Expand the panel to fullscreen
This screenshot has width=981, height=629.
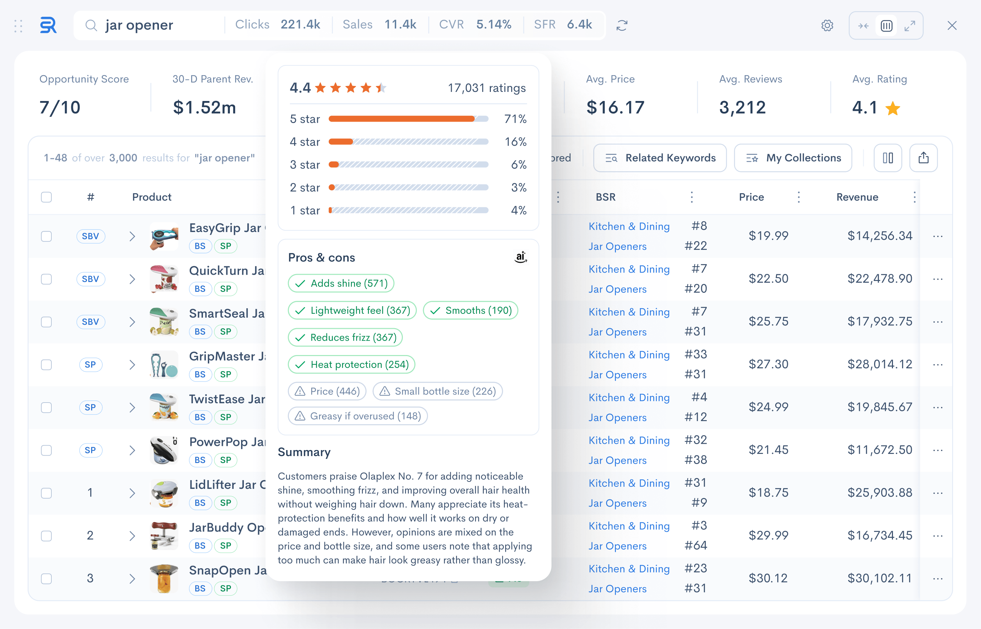tap(910, 26)
